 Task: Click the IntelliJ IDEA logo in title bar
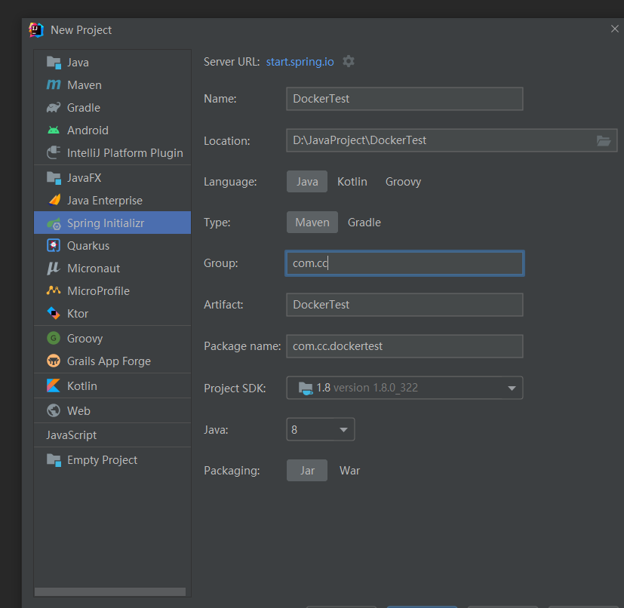click(36, 30)
